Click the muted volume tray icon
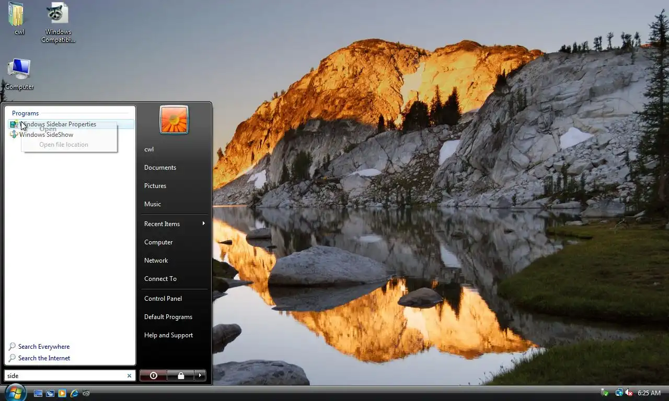Screen dimensions: 669x401 pyautogui.click(x=629, y=393)
